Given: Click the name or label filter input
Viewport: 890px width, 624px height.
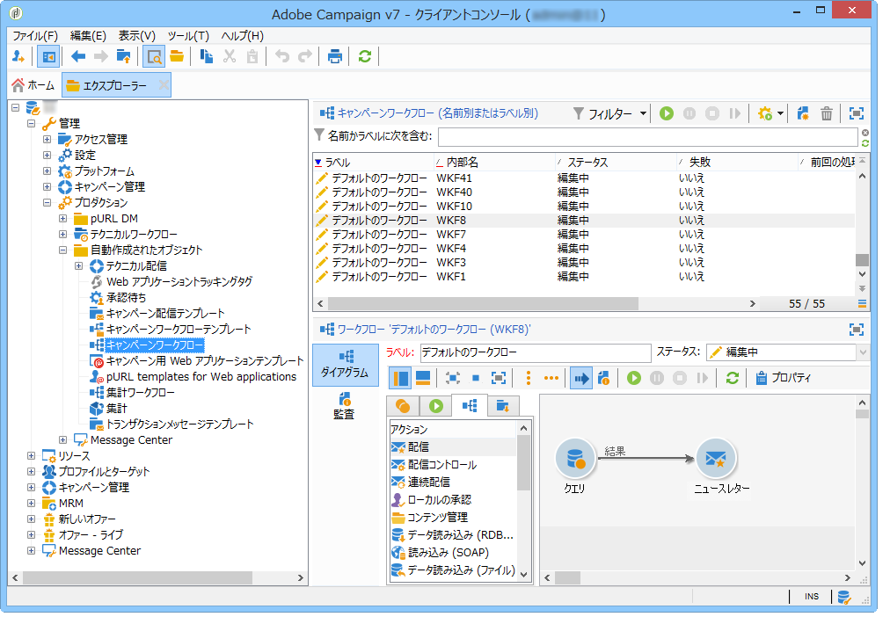Looking at the screenshot, I should click(x=647, y=137).
